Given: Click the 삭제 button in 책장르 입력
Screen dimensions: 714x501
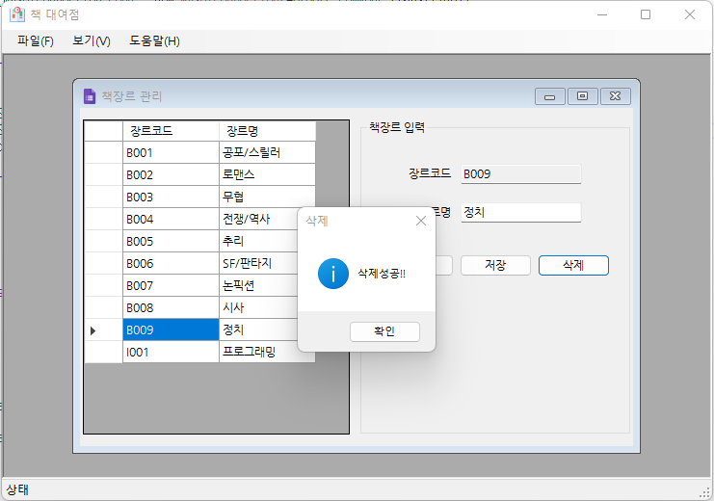Looking at the screenshot, I should coord(573,266).
